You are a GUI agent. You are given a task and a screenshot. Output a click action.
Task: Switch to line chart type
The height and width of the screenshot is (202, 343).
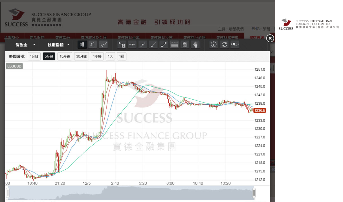[104, 44]
